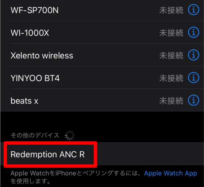View beats x info icon

click(193, 100)
